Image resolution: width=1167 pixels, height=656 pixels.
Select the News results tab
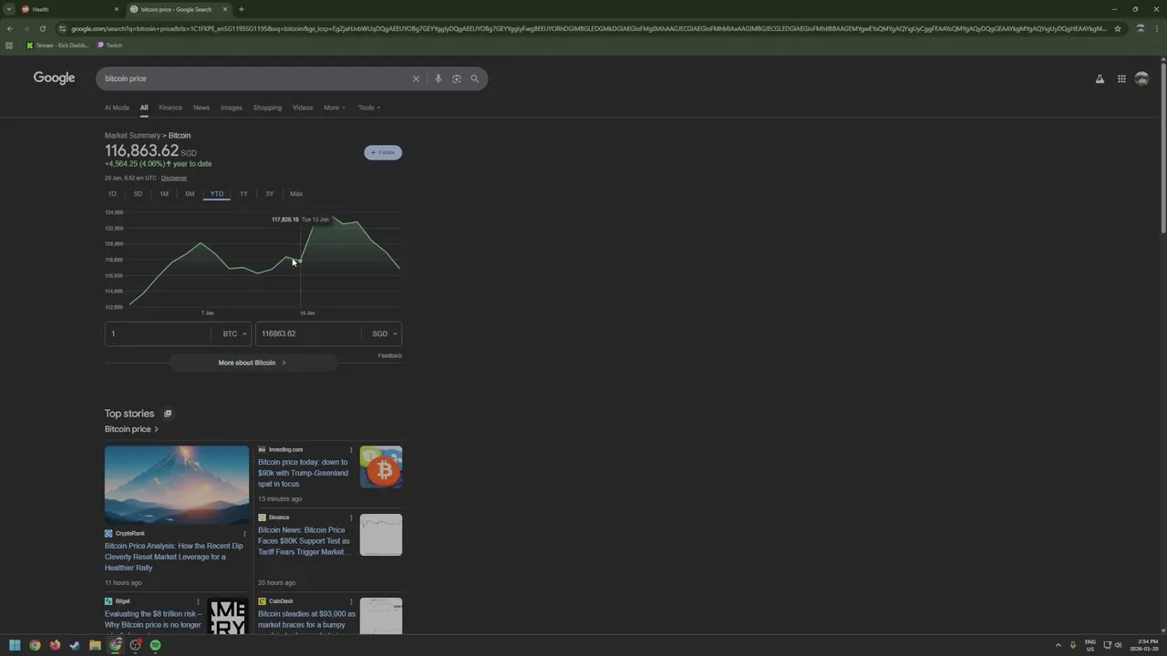click(201, 108)
